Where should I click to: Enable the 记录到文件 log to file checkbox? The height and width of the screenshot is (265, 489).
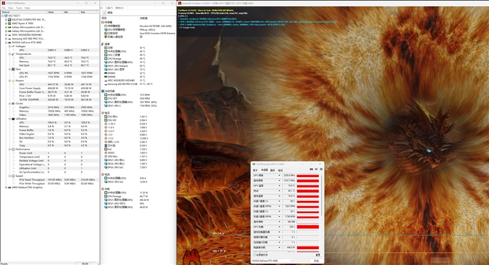(254, 255)
